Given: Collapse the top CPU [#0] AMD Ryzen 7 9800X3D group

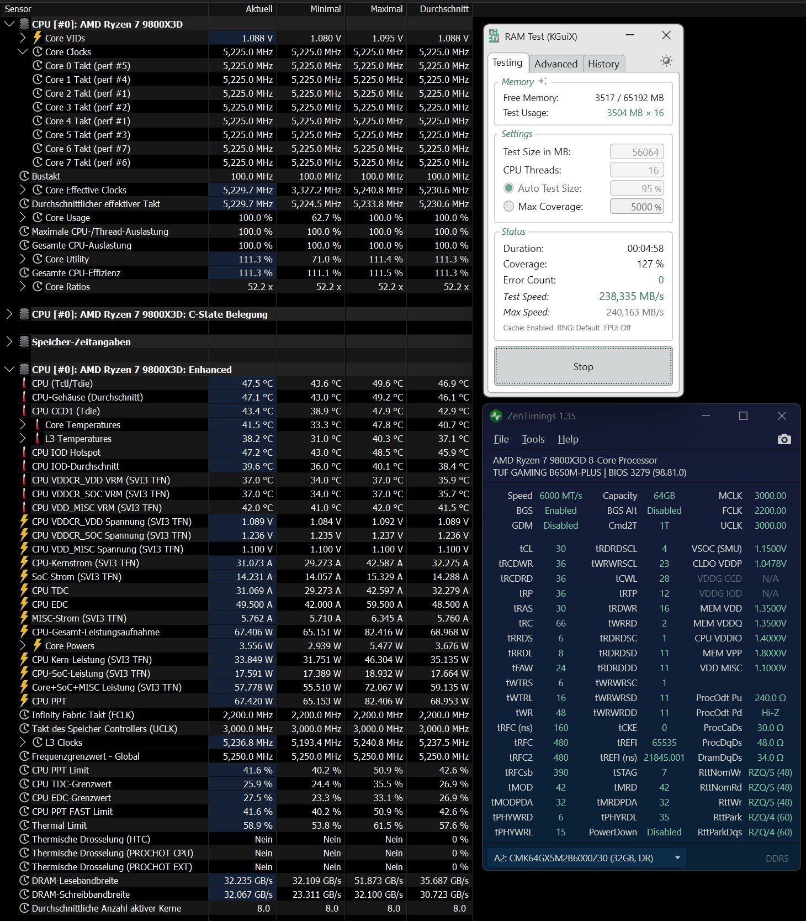Looking at the screenshot, I should tap(9, 24).
